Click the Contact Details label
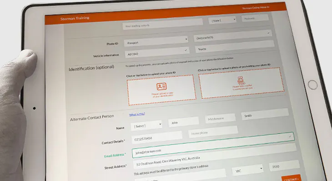 (x=113, y=142)
